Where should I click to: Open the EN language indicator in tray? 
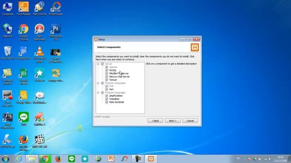[x=238, y=158]
